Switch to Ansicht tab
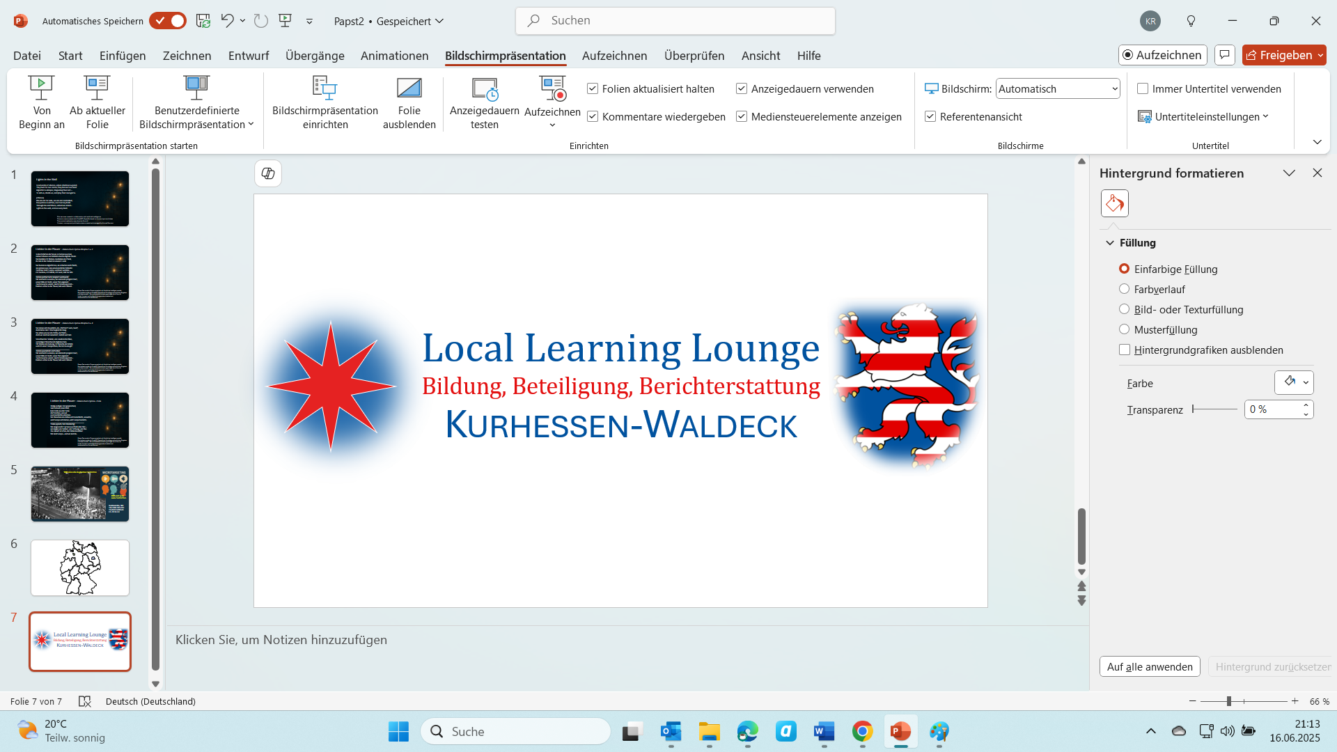Image resolution: width=1337 pixels, height=752 pixels. [x=760, y=55]
